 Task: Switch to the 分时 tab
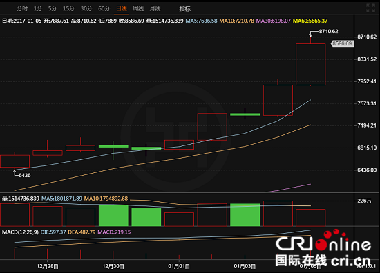(x=22, y=9)
